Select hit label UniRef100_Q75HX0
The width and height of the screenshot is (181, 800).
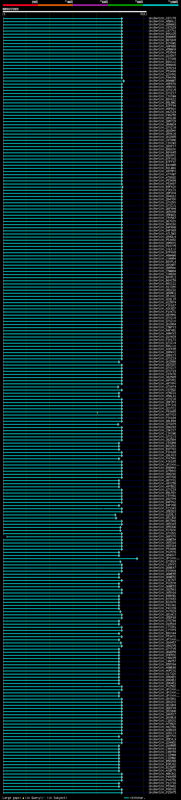162,471
